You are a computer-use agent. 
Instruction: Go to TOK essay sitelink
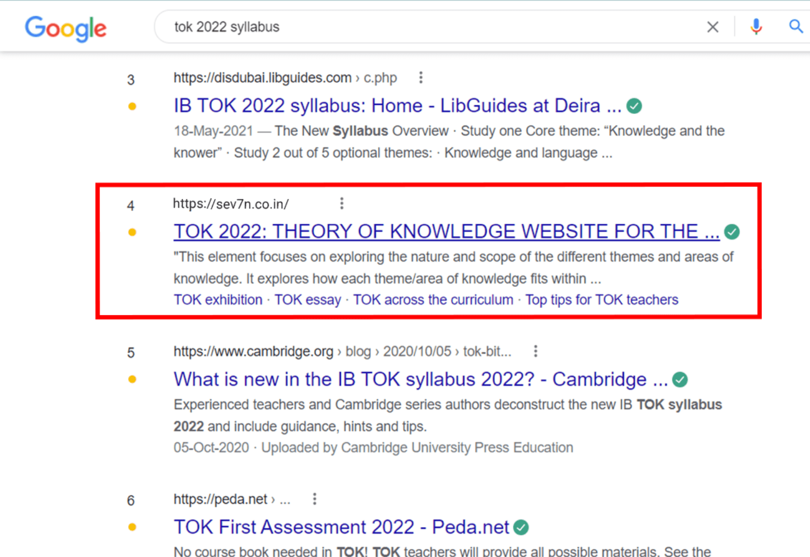coord(307,300)
